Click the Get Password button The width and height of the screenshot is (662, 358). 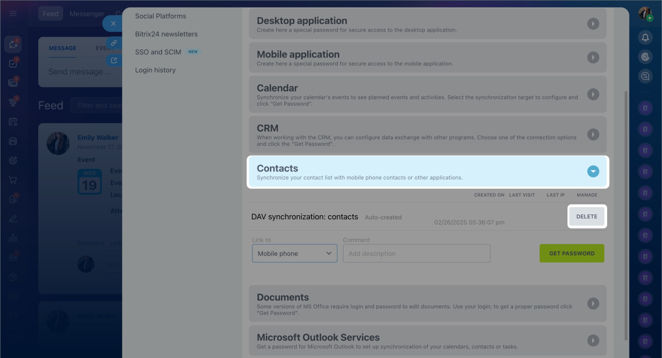click(x=571, y=253)
